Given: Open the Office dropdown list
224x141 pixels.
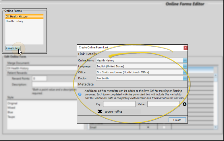Looking at the screenshot, I should click(185, 72).
